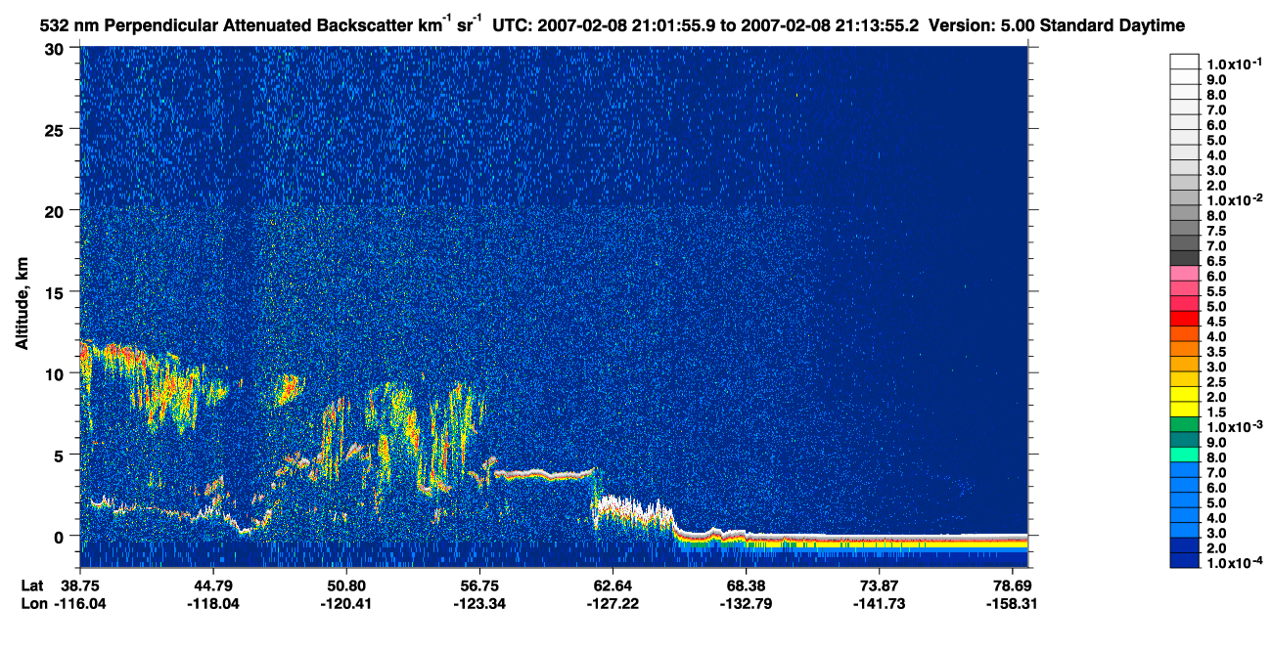
Task: Click the topmost white swatch of the legend
Action: (1184, 62)
